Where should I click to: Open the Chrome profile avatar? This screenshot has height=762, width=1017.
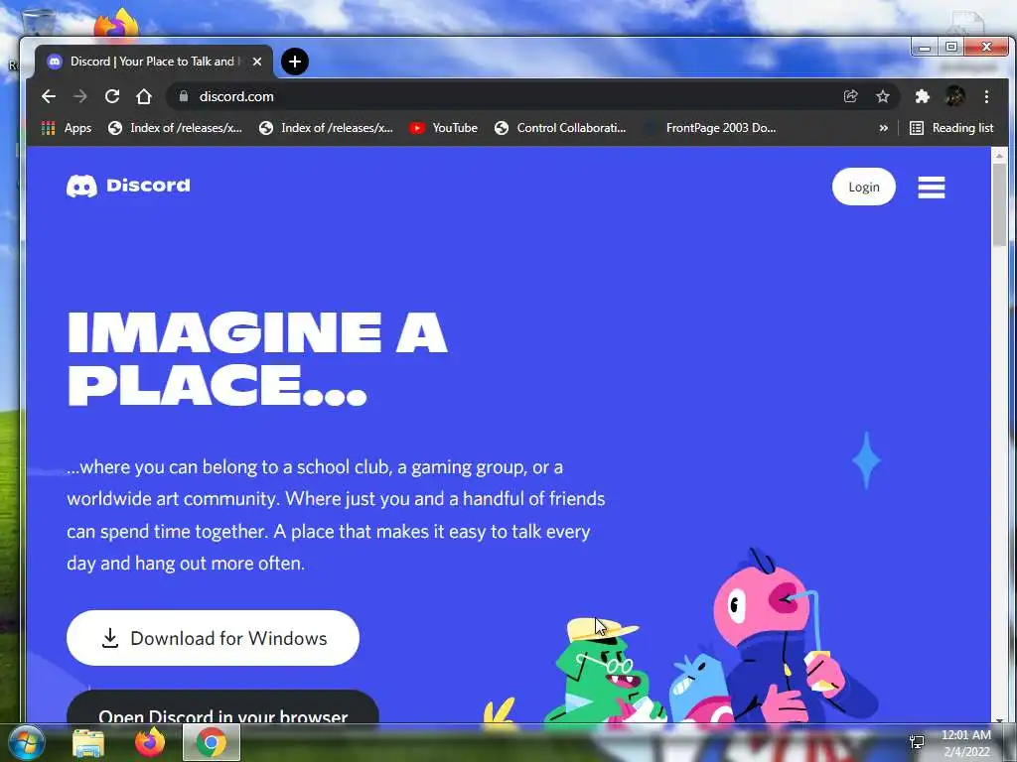(x=954, y=96)
